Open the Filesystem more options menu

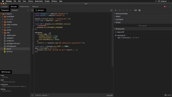point(28,10)
